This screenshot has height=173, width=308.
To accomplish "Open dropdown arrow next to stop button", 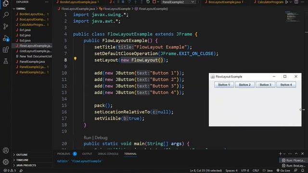I will pyautogui.click(x=158, y=2).
